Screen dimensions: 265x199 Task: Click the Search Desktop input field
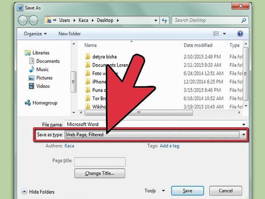(206, 20)
